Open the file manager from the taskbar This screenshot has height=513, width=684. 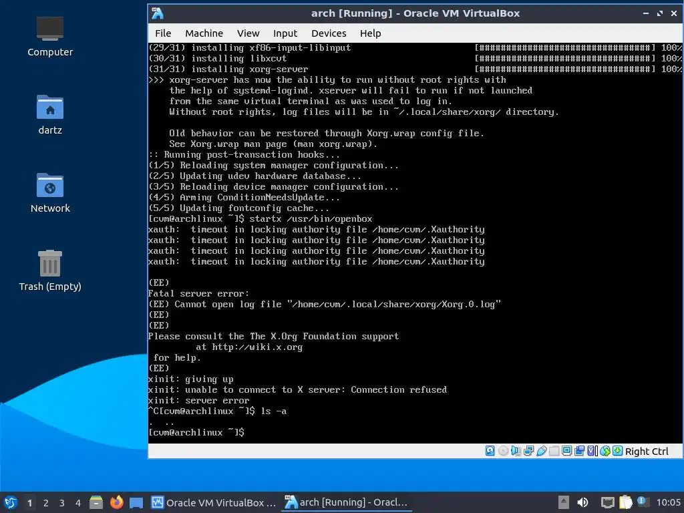click(x=96, y=502)
